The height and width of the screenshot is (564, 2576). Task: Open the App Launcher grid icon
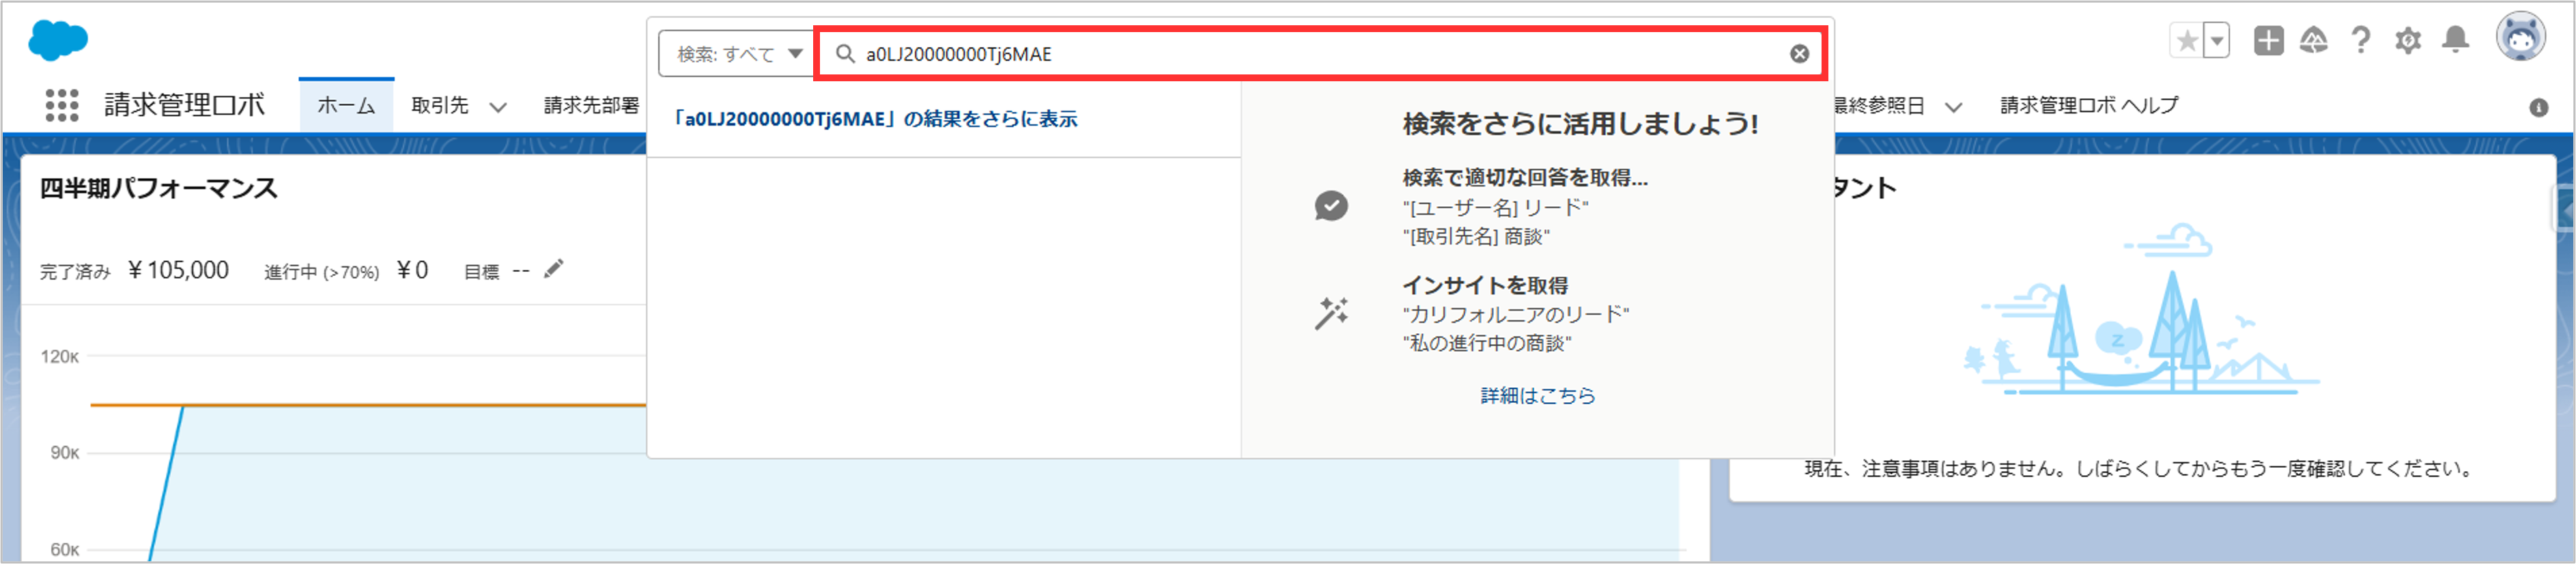[x=62, y=105]
